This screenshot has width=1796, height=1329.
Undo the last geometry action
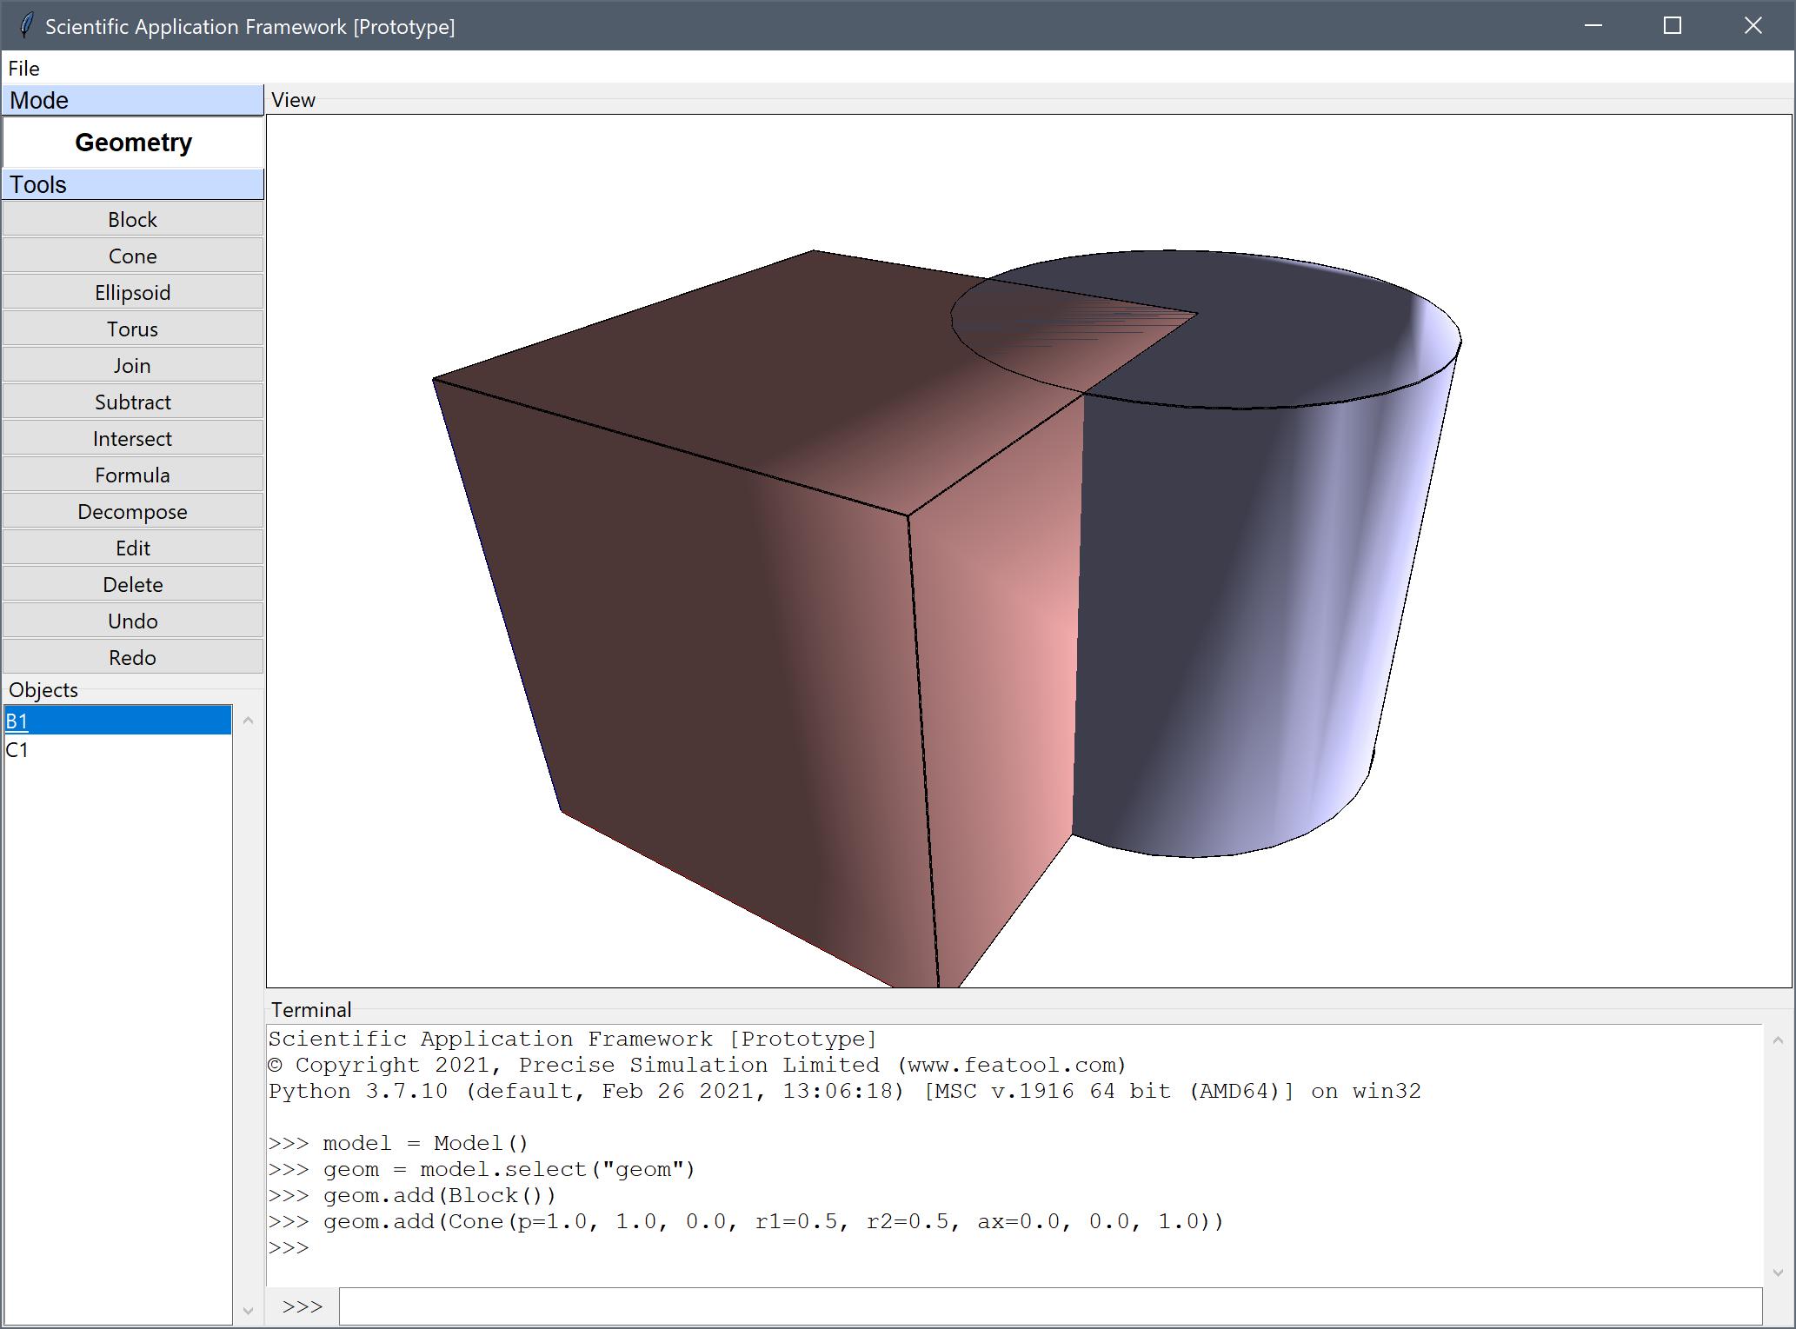click(132, 621)
